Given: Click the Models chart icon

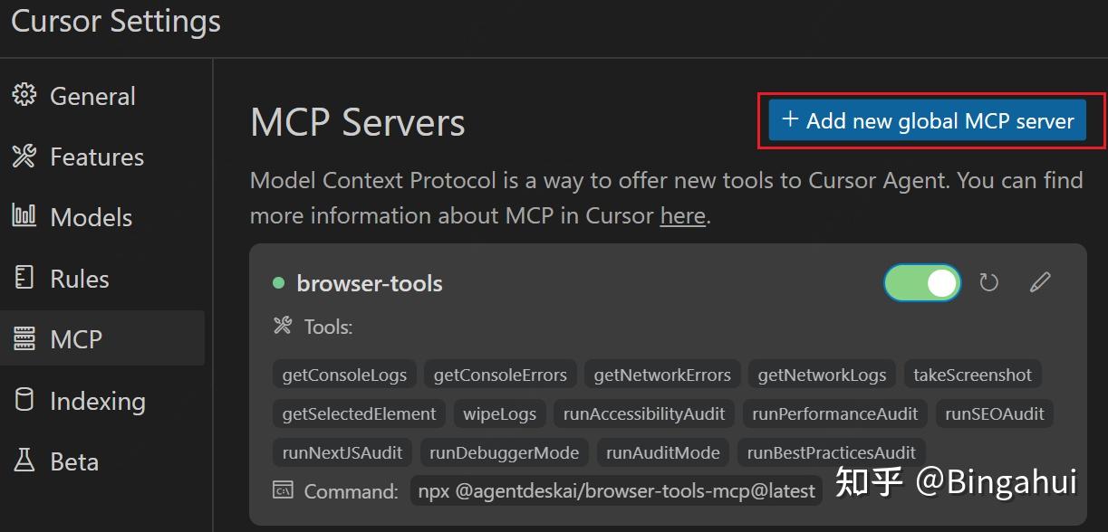Looking at the screenshot, I should [24, 216].
